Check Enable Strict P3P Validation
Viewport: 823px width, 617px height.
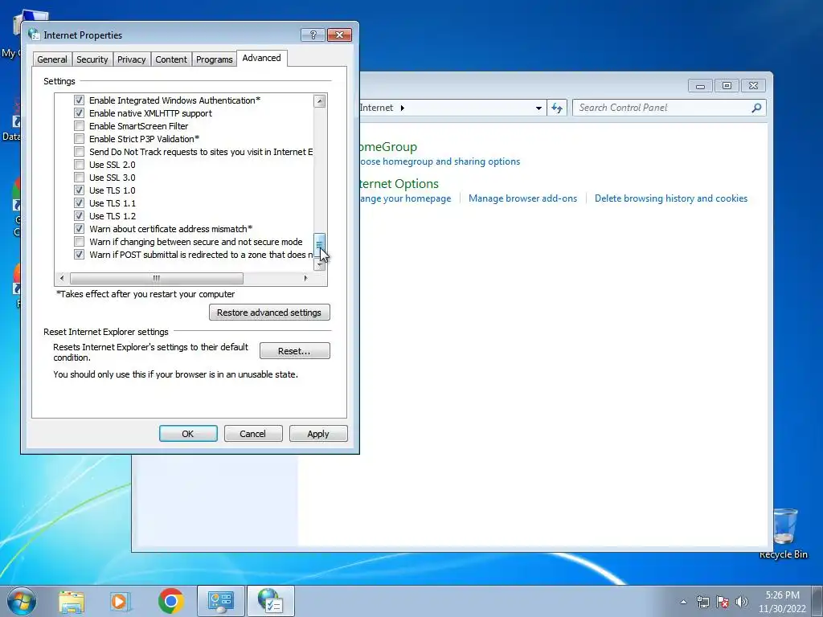tap(79, 139)
